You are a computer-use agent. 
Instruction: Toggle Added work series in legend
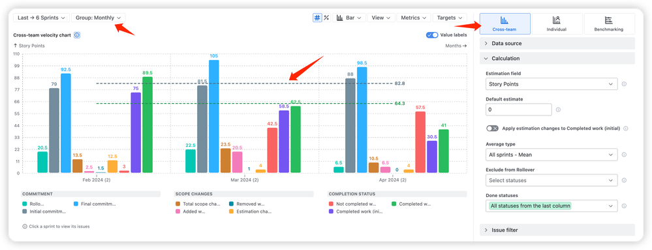[190, 211]
